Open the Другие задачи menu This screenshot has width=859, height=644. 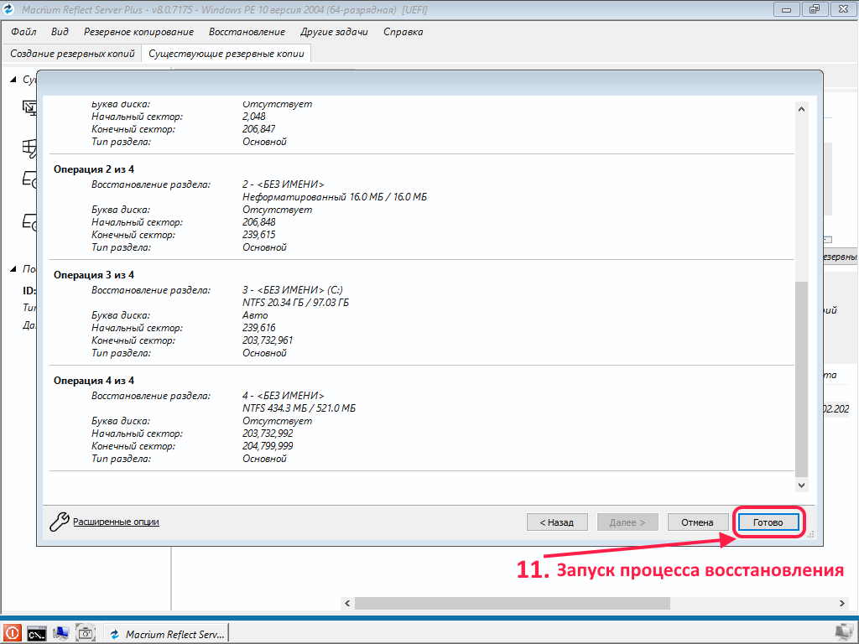click(x=334, y=32)
